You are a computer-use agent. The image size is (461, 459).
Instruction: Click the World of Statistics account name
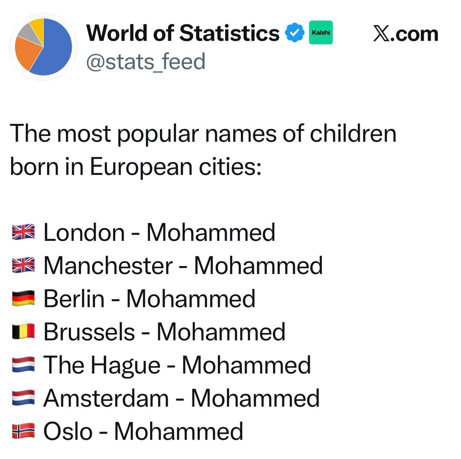pyautogui.click(x=183, y=33)
